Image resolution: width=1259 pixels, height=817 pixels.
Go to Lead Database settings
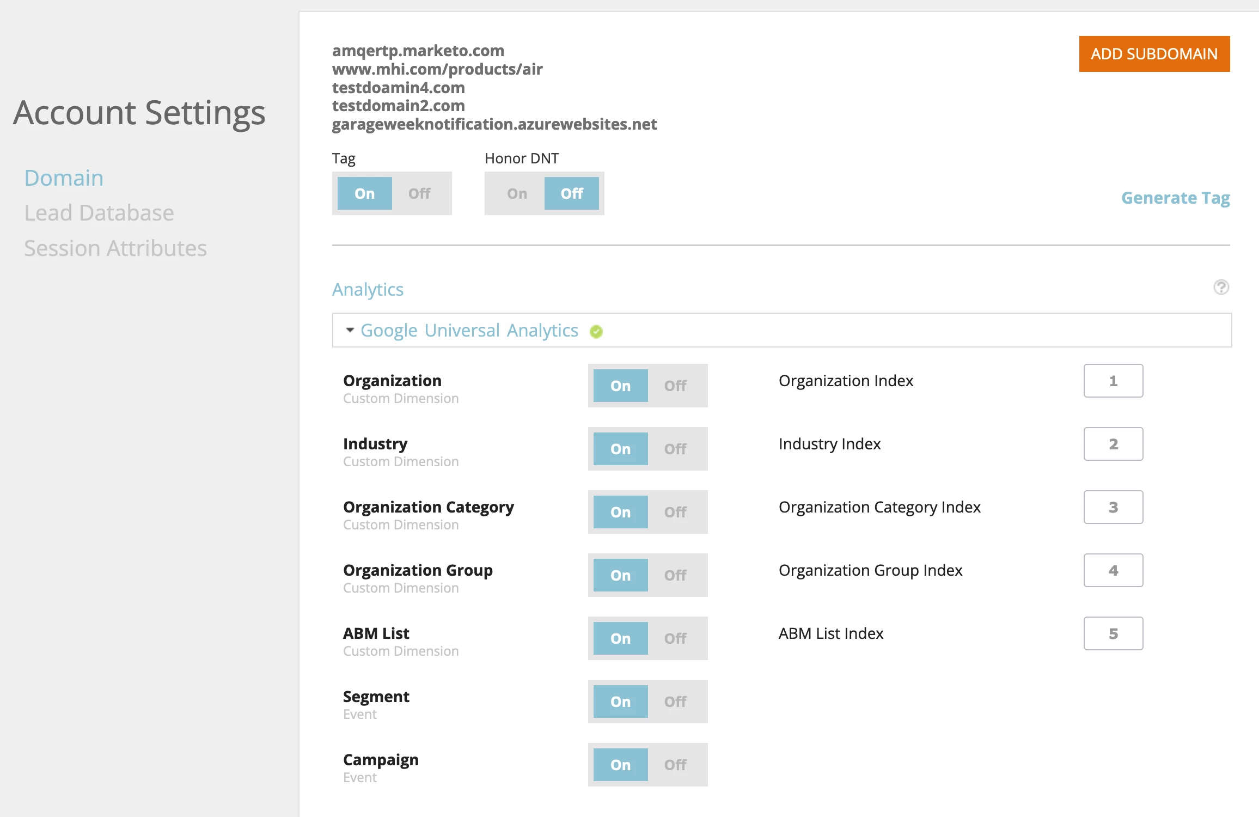(x=99, y=213)
